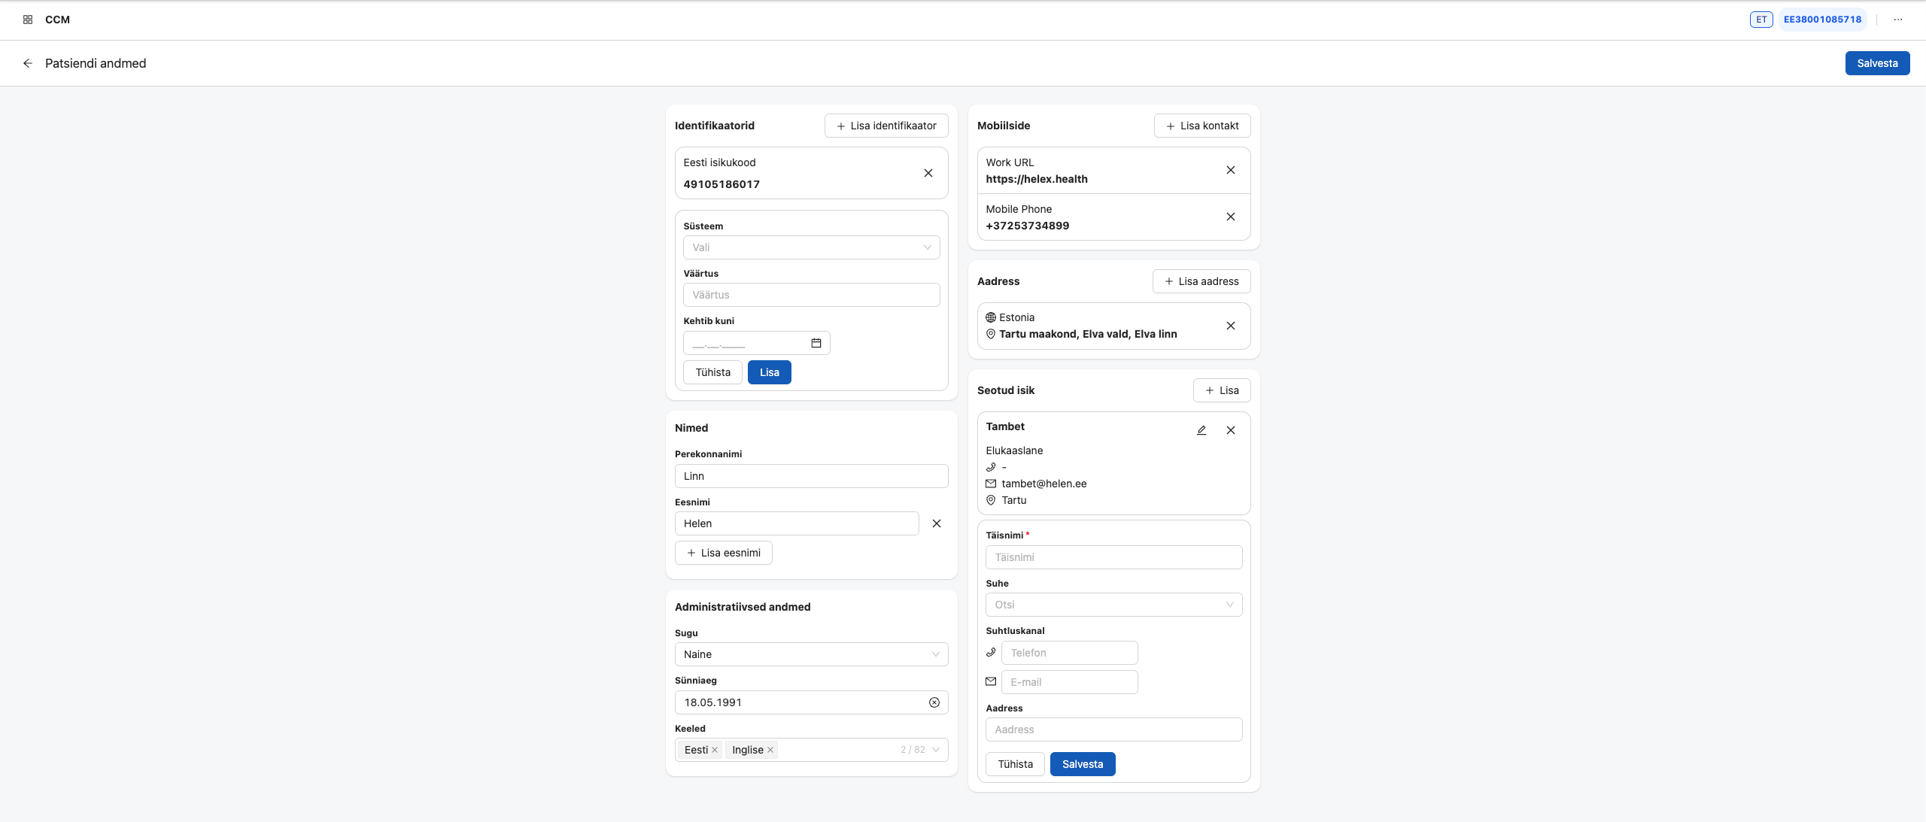1926x822 pixels.
Task: Open the more options ellipsis in the top bar
Action: coord(1897,20)
